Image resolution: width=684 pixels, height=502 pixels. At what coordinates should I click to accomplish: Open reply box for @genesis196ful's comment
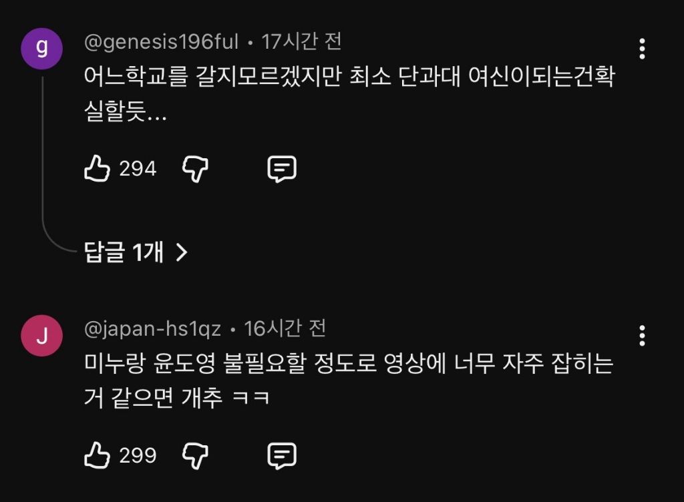click(281, 168)
